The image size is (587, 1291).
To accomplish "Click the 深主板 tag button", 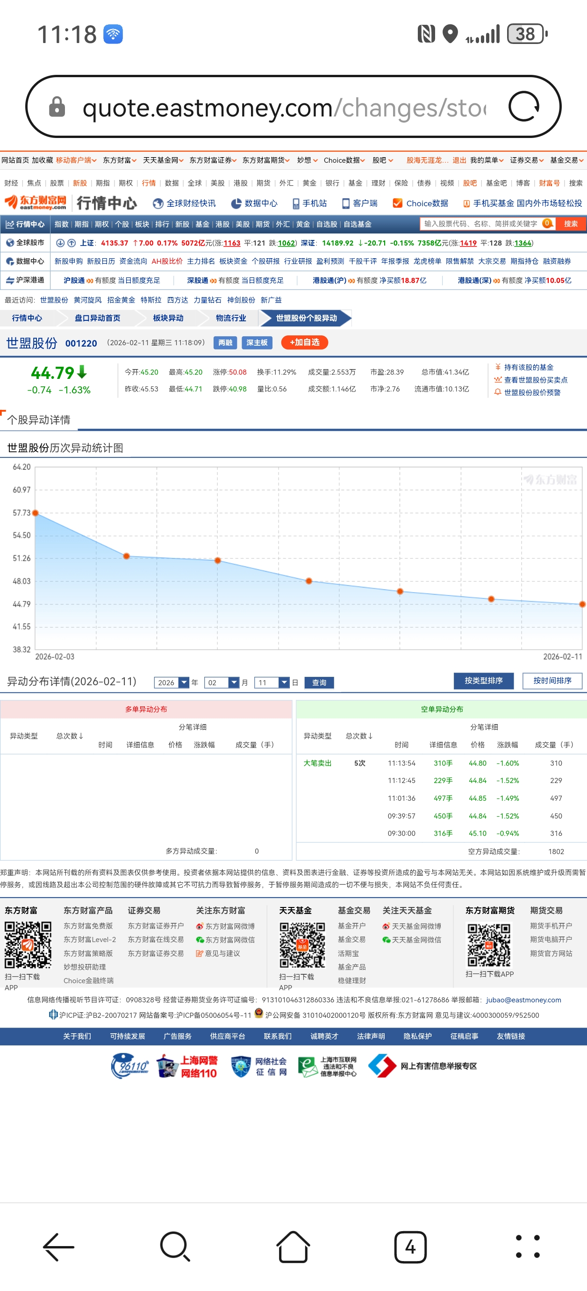I will point(257,343).
